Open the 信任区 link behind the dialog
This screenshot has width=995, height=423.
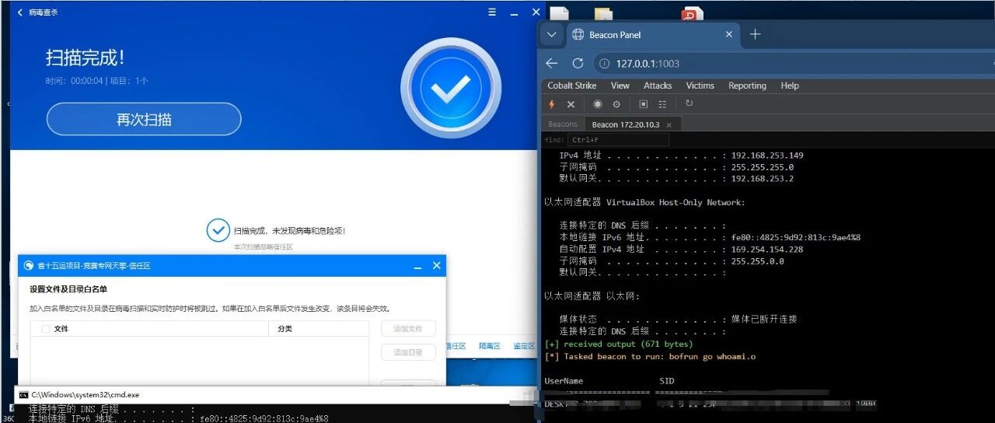tap(456, 346)
